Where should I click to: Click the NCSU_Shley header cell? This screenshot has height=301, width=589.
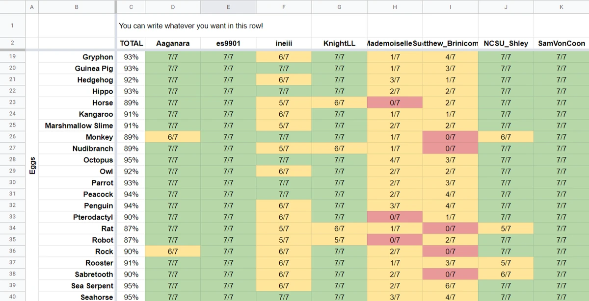click(506, 43)
